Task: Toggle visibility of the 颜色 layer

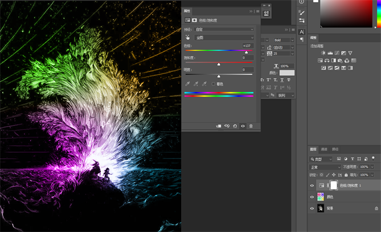Action: [x=312, y=197]
